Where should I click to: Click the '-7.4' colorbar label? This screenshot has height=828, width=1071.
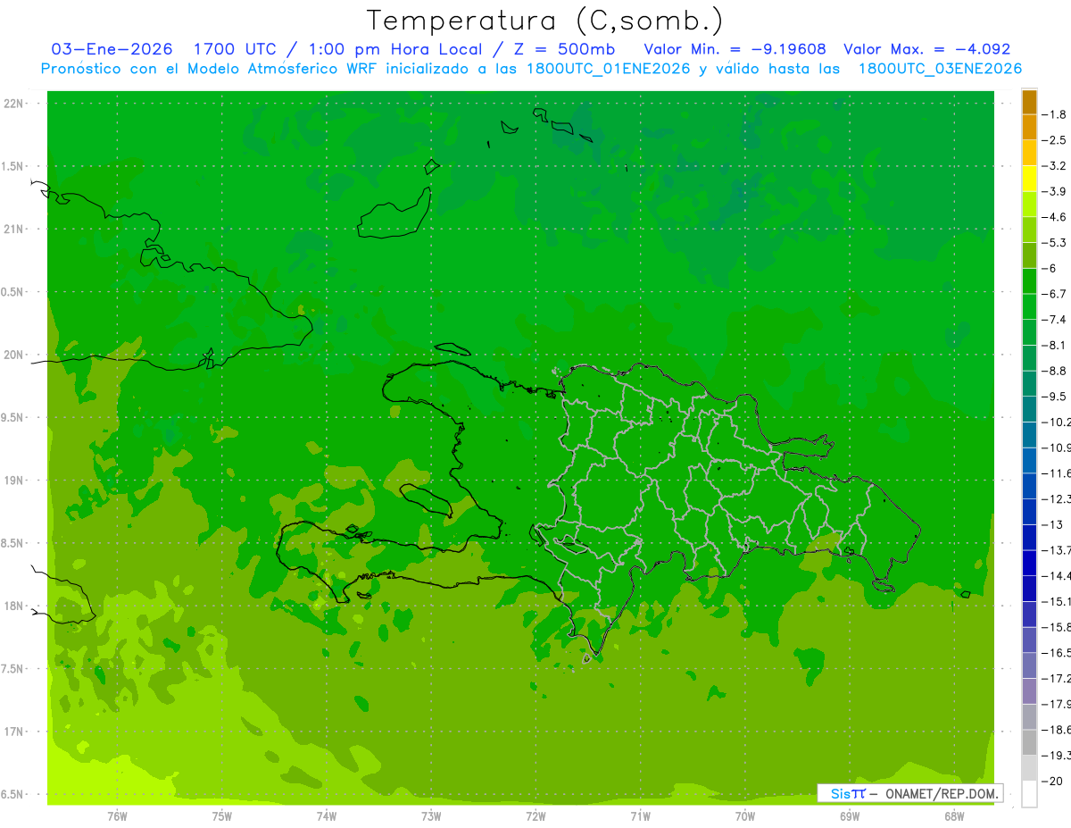pyautogui.click(x=1055, y=320)
